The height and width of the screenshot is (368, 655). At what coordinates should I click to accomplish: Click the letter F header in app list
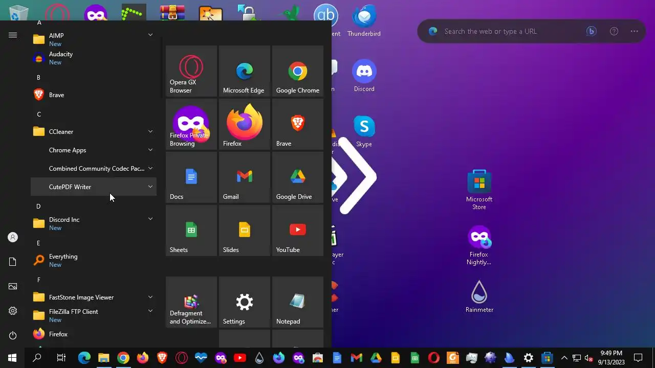point(38,280)
